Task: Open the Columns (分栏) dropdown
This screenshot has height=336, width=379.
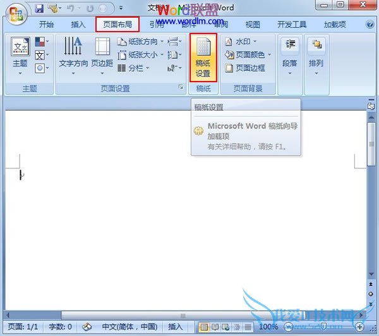Action: coord(133,68)
